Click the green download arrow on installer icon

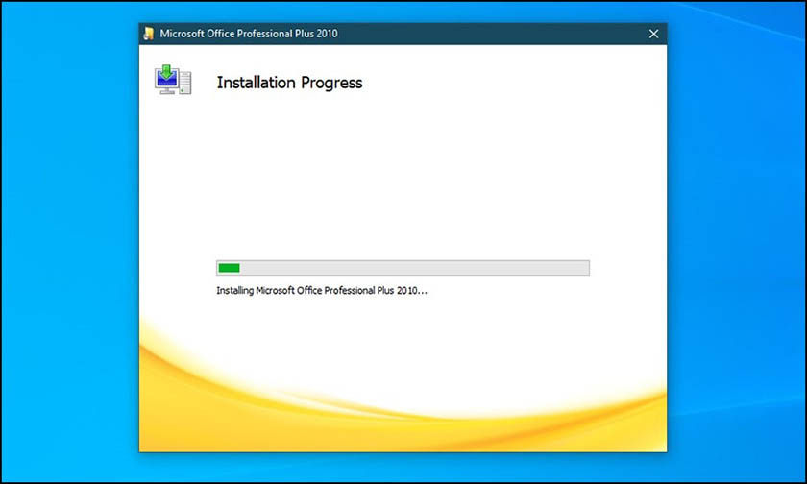[x=166, y=72]
